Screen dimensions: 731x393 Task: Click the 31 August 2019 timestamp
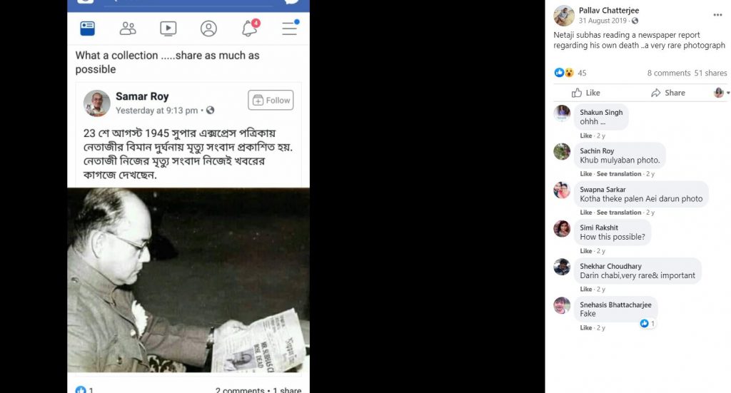point(603,21)
